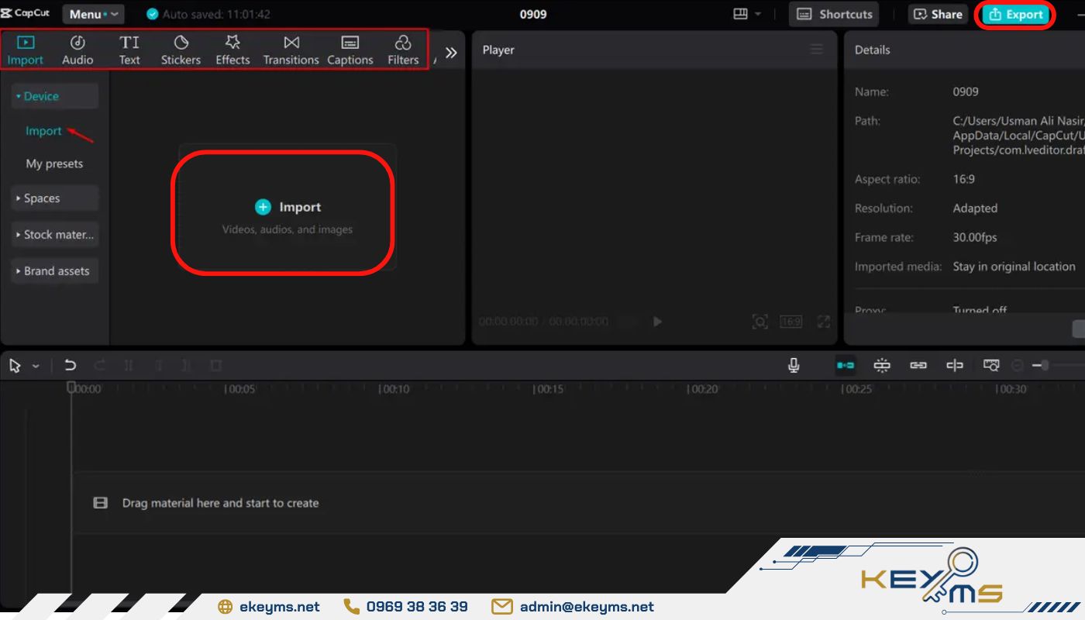Click the Redo arrow

point(99,366)
